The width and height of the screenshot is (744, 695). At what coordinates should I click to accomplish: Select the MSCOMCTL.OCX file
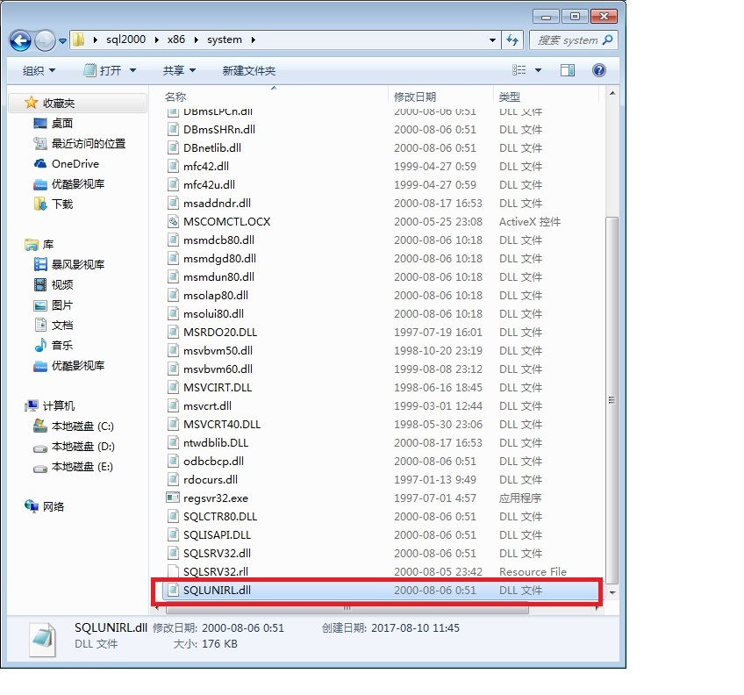226,222
